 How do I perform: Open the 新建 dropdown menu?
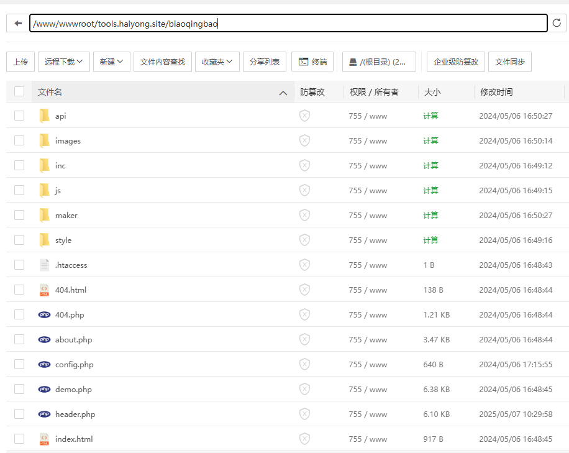111,62
